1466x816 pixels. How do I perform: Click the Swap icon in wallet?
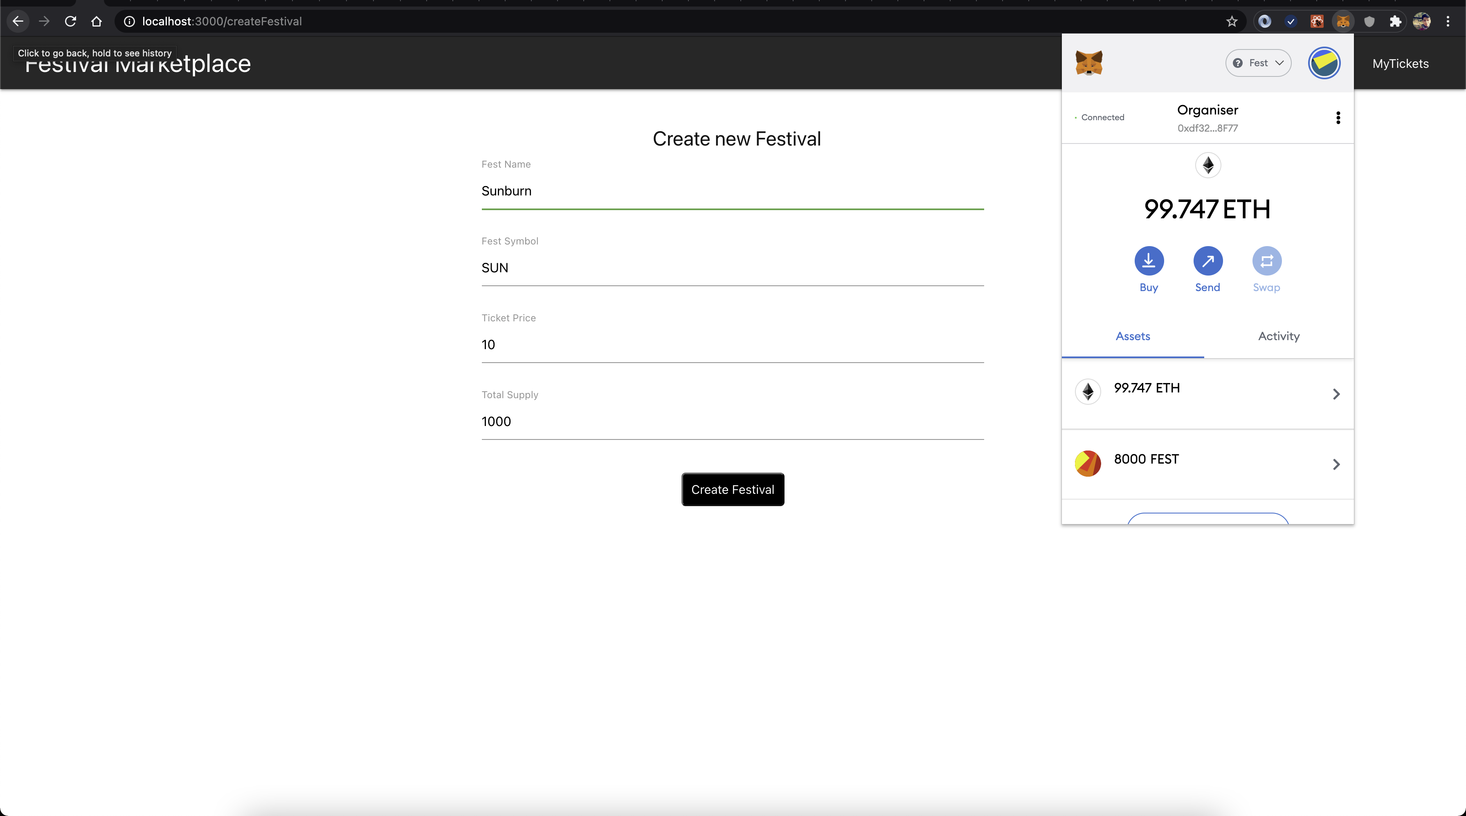click(x=1266, y=261)
